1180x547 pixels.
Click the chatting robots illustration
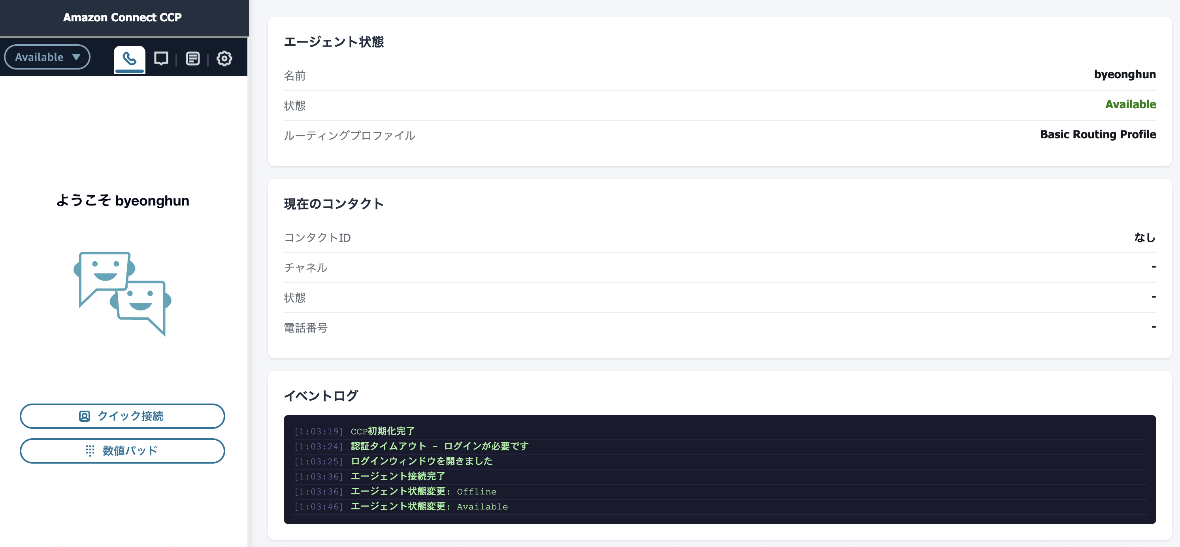coord(122,293)
